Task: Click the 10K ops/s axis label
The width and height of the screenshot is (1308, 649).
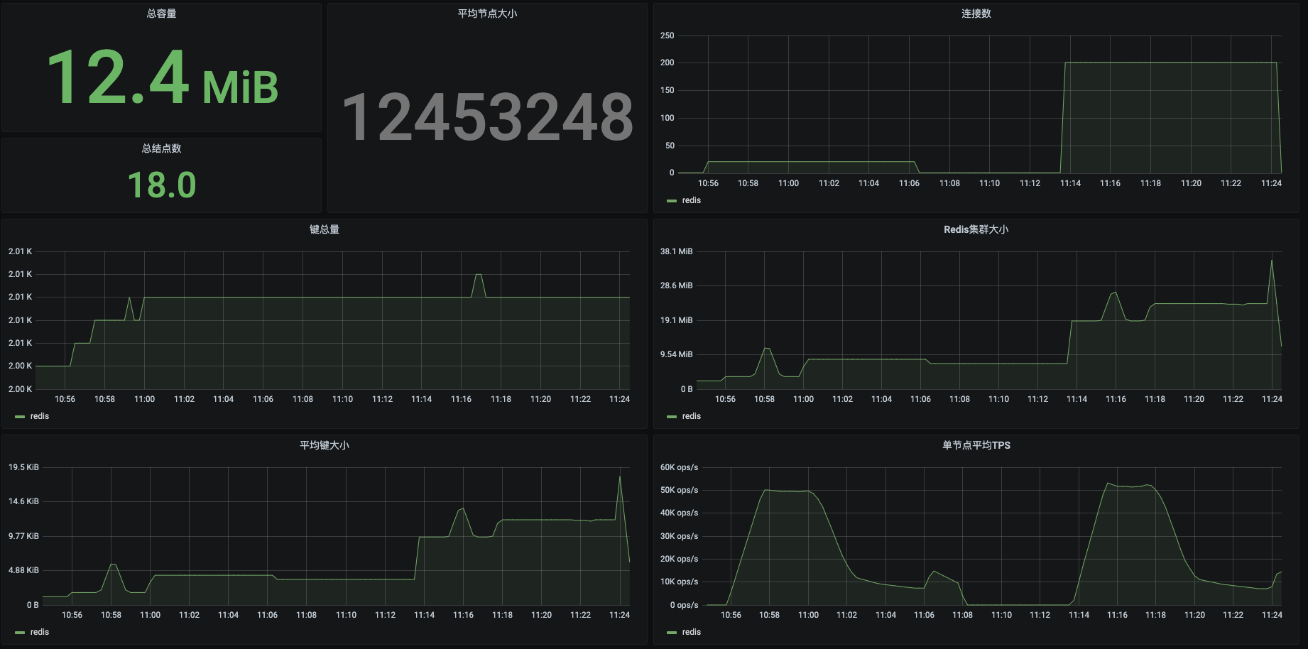Action: pos(679,582)
